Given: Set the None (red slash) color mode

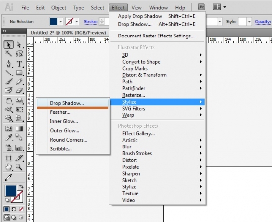Looking at the screenshot, I should click(x=21, y=209).
